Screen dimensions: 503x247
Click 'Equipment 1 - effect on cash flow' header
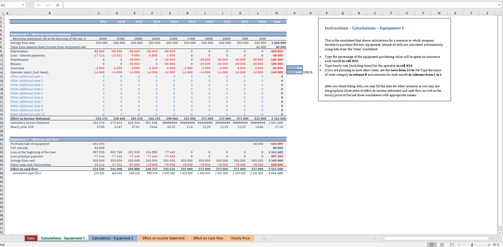point(34,140)
